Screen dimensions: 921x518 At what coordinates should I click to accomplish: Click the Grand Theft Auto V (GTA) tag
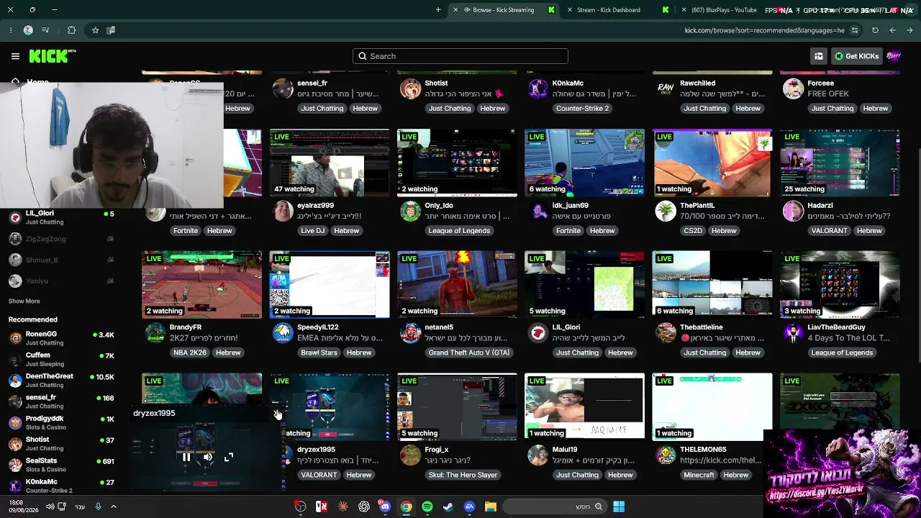click(x=469, y=353)
